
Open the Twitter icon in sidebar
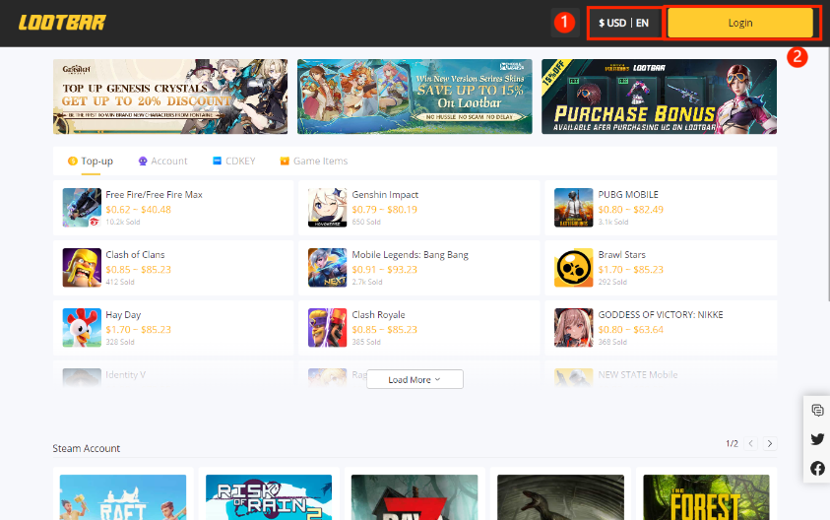point(817,439)
